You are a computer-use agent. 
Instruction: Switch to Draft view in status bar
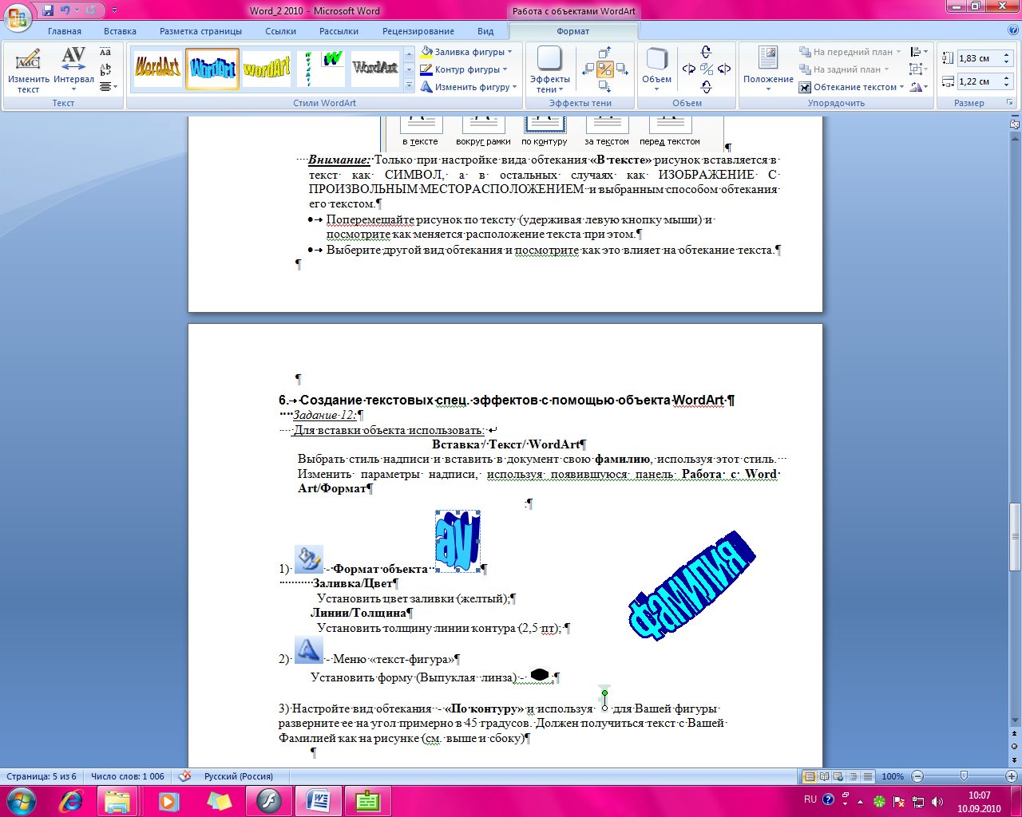click(867, 776)
